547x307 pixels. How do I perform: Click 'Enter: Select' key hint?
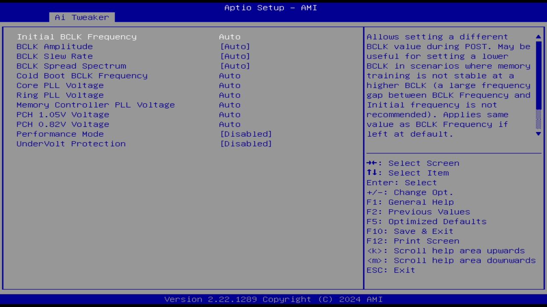(x=402, y=183)
